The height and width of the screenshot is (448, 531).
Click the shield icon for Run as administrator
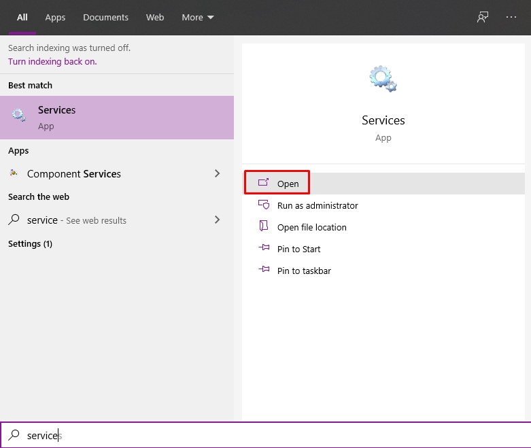[x=264, y=205]
